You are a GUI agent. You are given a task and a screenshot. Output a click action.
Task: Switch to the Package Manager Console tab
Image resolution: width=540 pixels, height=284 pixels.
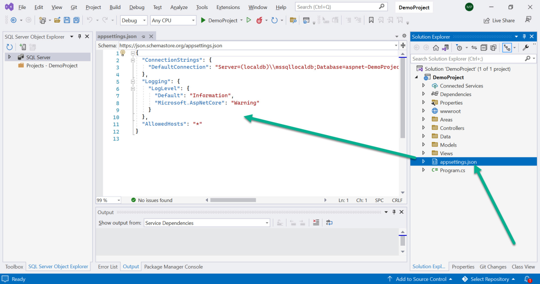[x=173, y=266]
